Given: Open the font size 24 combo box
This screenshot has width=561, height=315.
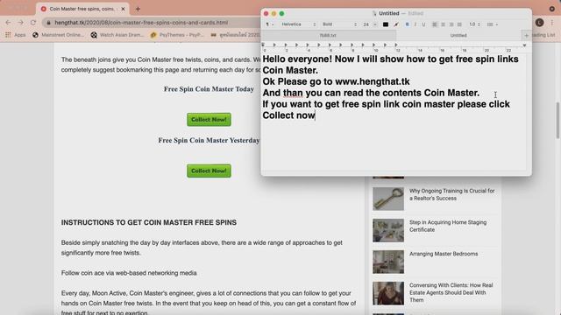Looking at the screenshot, I should point(370,24).
